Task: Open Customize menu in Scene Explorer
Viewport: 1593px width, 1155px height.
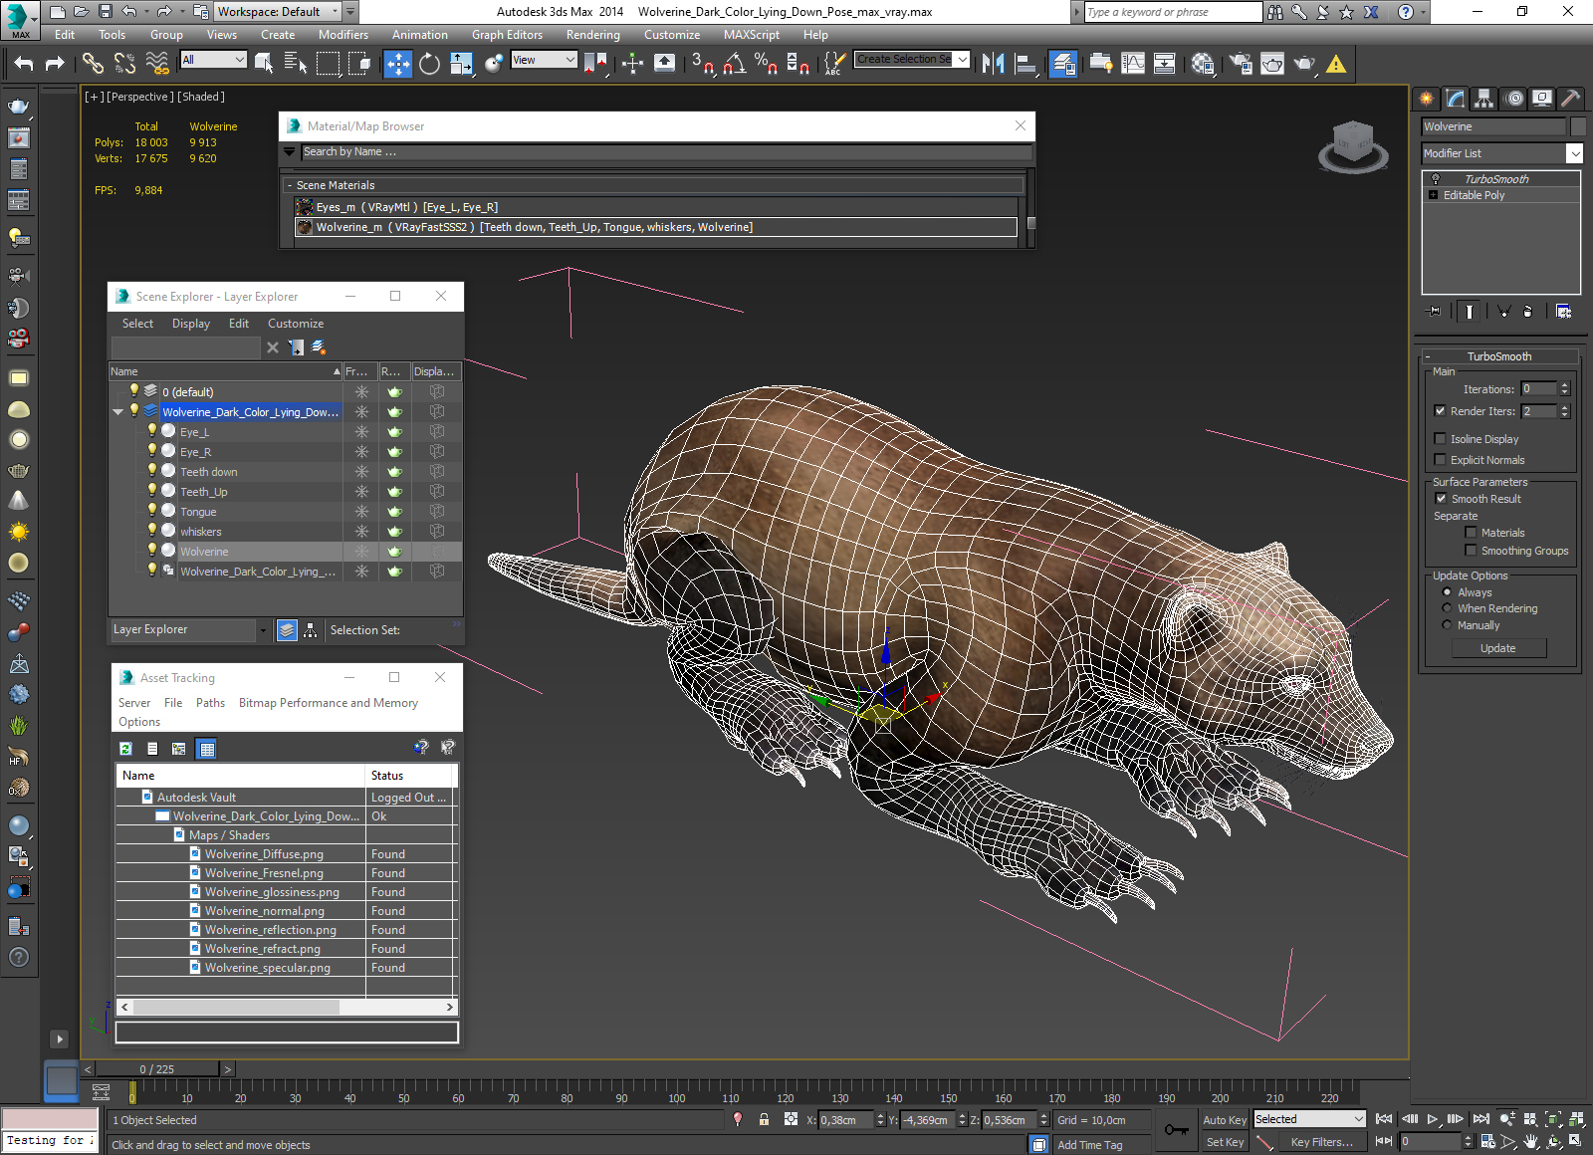Action: (296, 324)
